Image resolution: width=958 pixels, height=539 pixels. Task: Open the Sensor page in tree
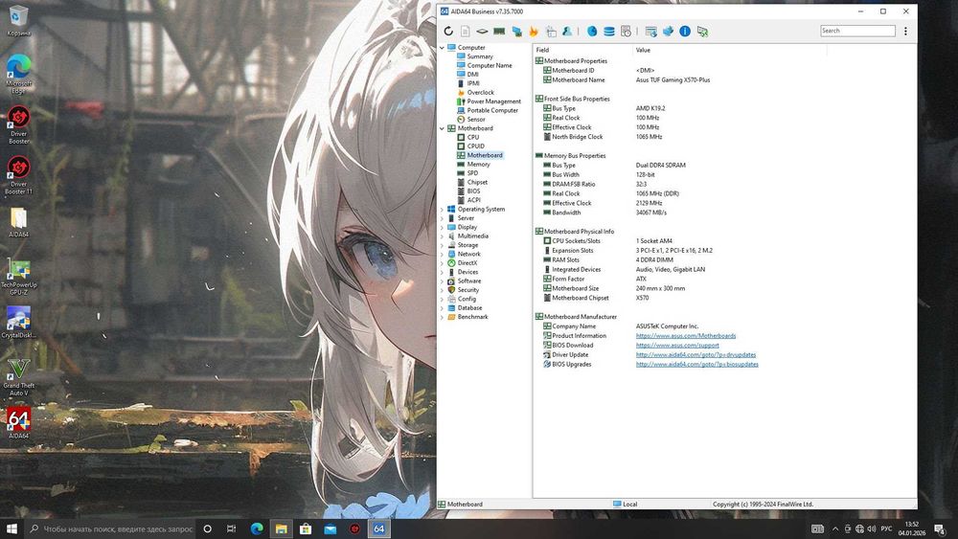(476, 119)
